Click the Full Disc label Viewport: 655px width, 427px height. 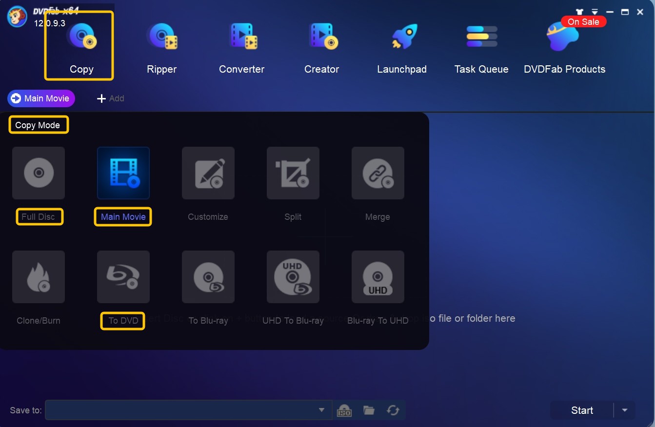click(x=39, y=217)
